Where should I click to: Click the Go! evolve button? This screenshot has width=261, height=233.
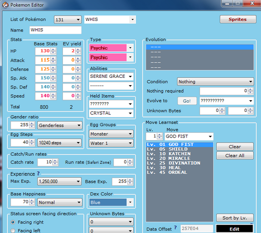187,101
